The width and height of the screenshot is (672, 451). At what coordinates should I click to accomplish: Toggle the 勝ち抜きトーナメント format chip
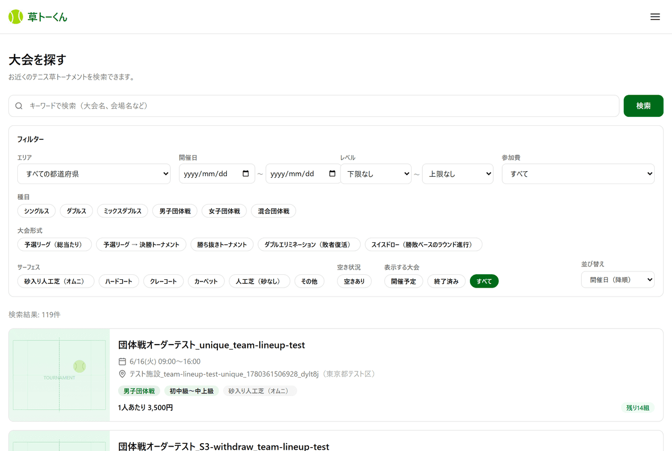click(222, 245)
